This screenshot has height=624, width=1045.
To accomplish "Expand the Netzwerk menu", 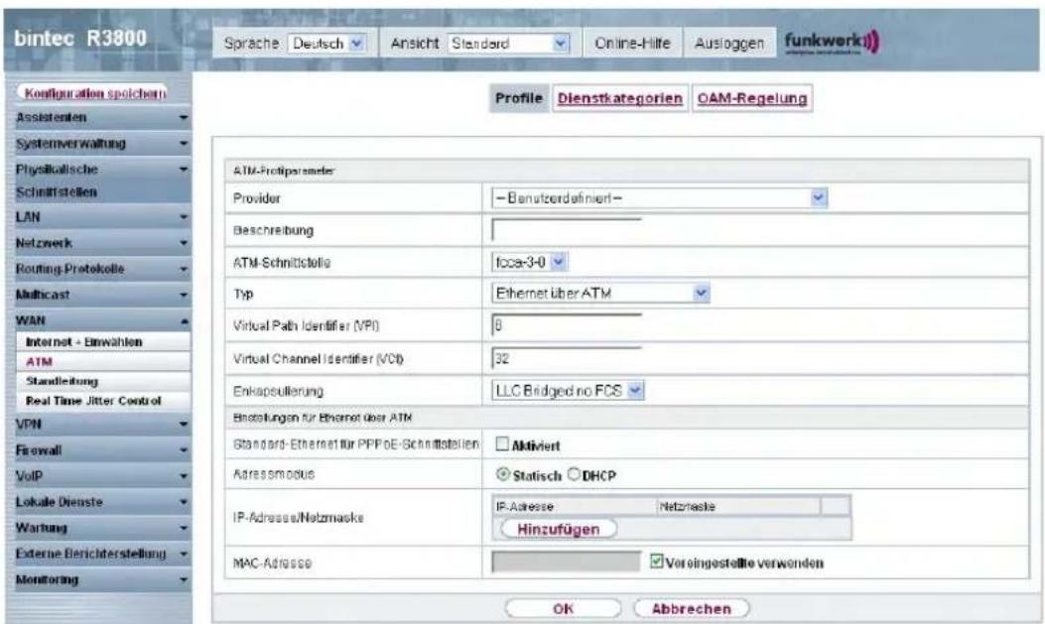I will click(x=98, y=243).
